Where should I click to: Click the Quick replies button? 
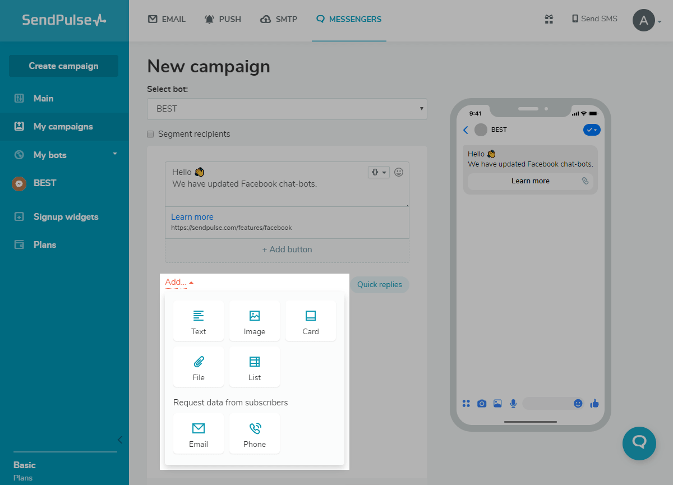click(x=380, y=284)
